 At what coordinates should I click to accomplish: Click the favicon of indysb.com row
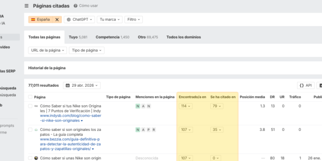36,106
